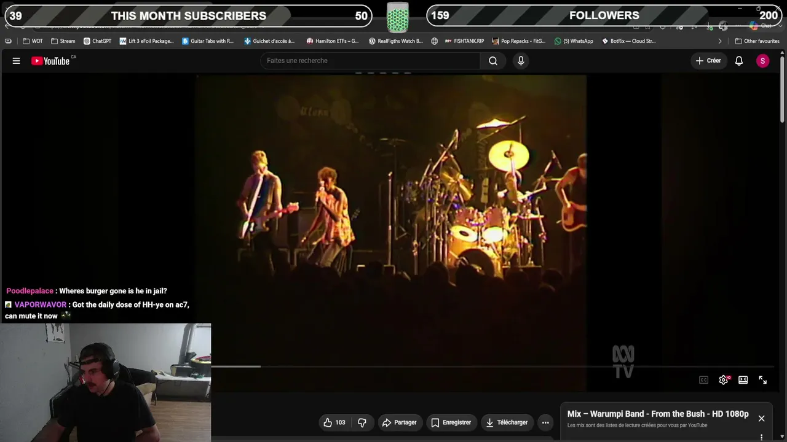Open the 'Guichet d'accès à...' bookmark
The image size is (787, 442).
tap(269, 41)
